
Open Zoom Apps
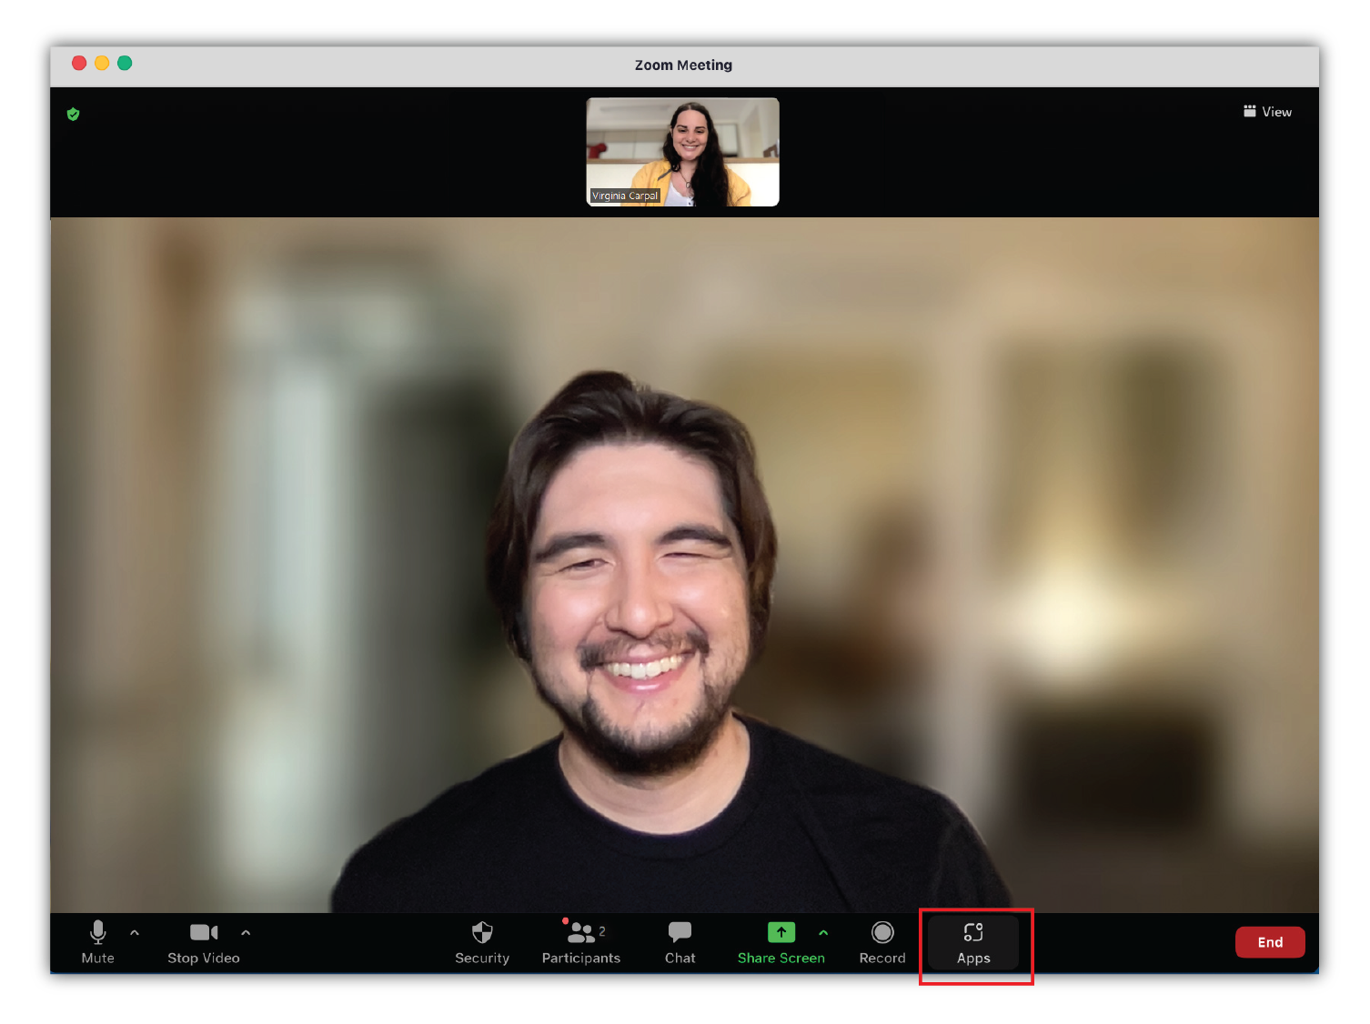click(972, 942)
